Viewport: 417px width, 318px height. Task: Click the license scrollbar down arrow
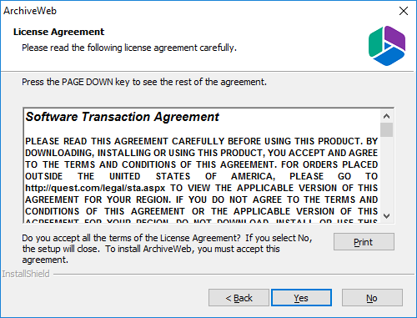click(386, 216)
